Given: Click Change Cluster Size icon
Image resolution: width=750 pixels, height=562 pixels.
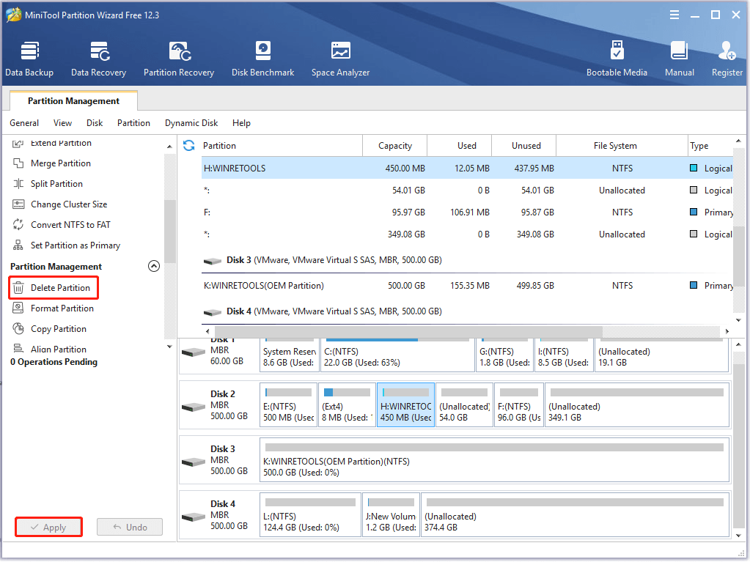Looking at the screenshot, I should [x=18, y=204].
